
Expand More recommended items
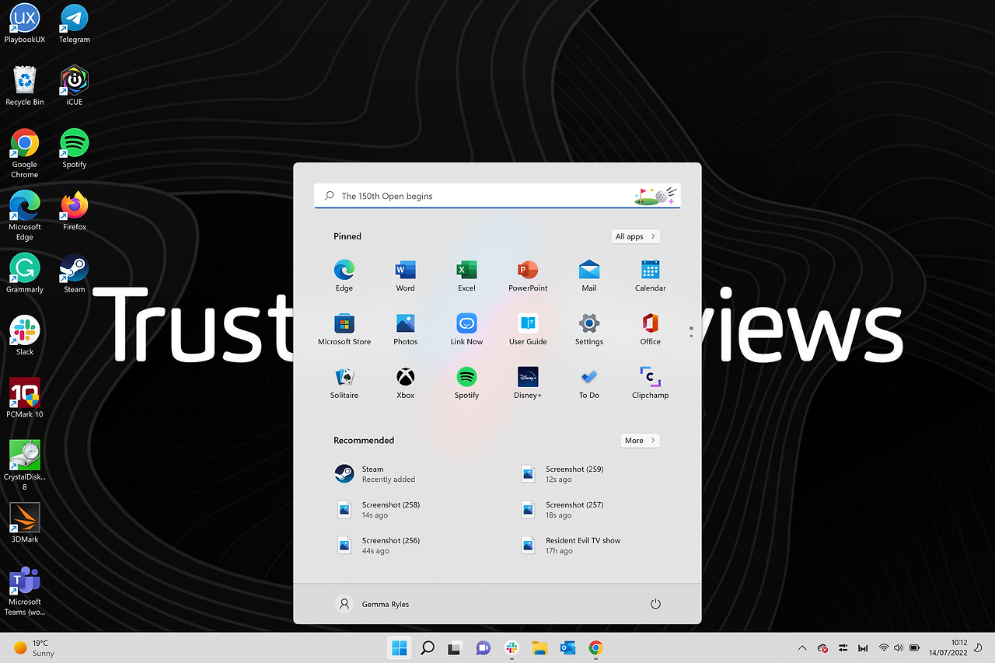pos(640,440)
